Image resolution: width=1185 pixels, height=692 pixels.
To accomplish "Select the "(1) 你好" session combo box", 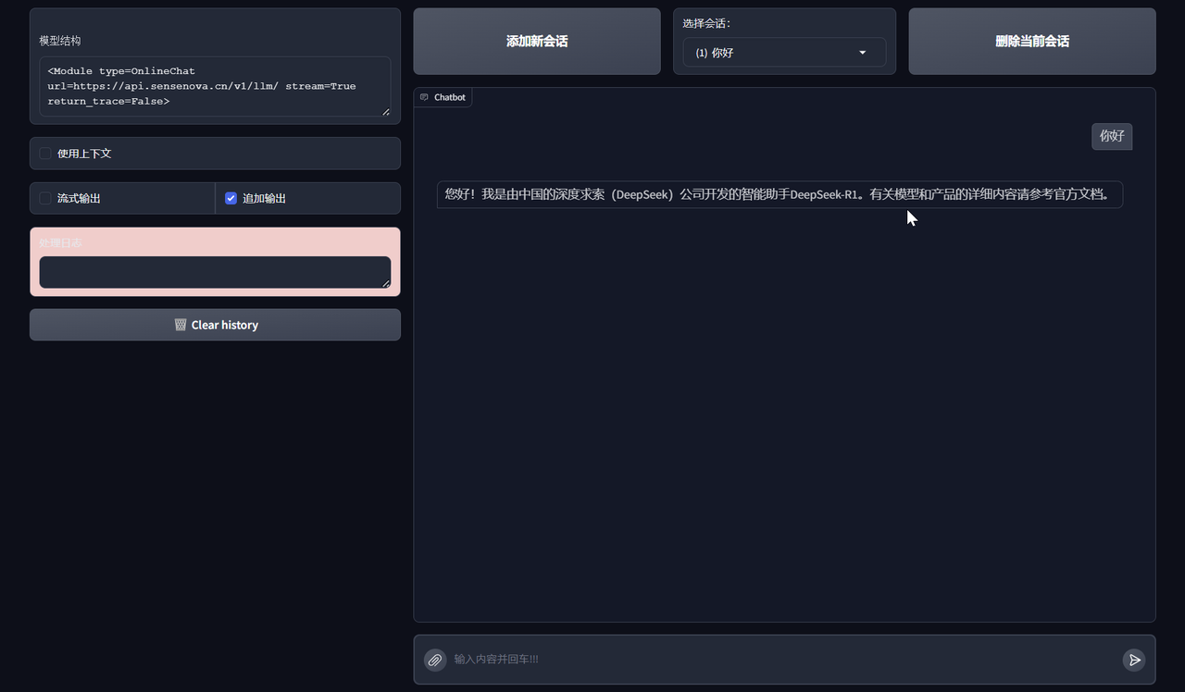I will pos(784,53).
